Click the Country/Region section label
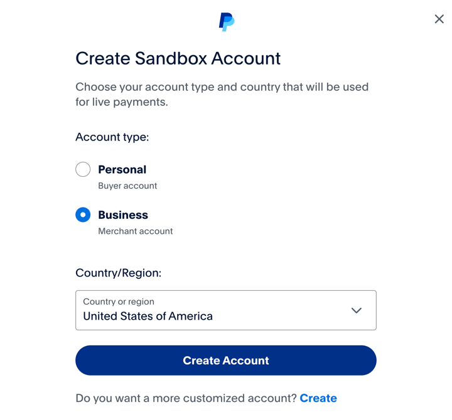This screenshot has height=420, width=452. pos(119,273)
